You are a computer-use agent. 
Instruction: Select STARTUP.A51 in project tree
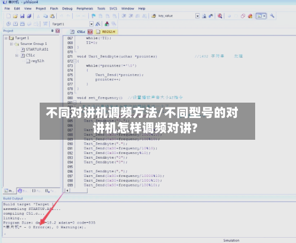(x=37, y=50)
